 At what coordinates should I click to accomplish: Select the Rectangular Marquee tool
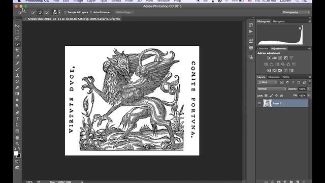pos(17,32)
